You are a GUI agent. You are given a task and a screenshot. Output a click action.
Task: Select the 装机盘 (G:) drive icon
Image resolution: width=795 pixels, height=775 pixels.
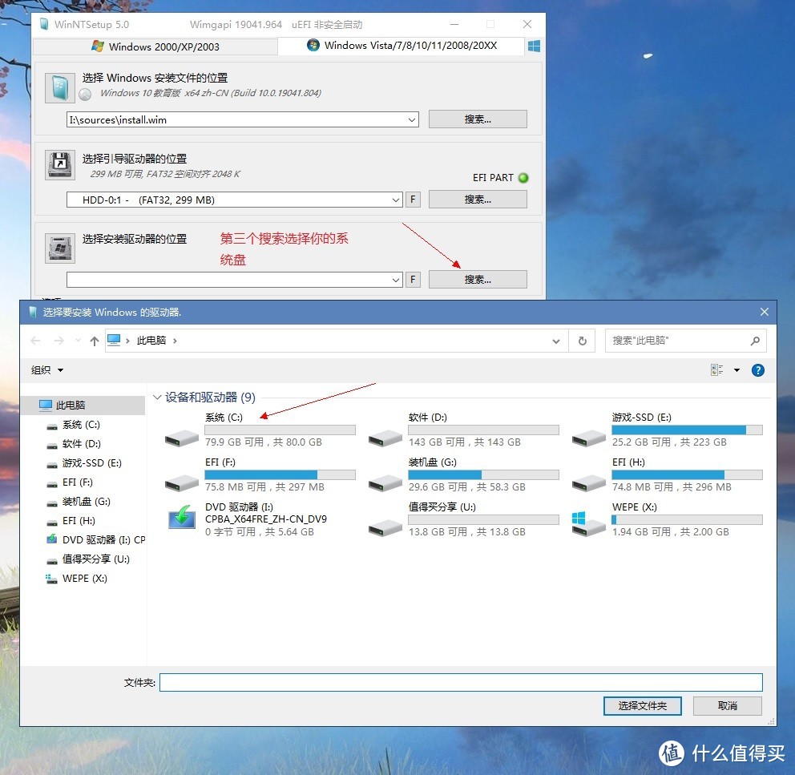click(385, 482)
